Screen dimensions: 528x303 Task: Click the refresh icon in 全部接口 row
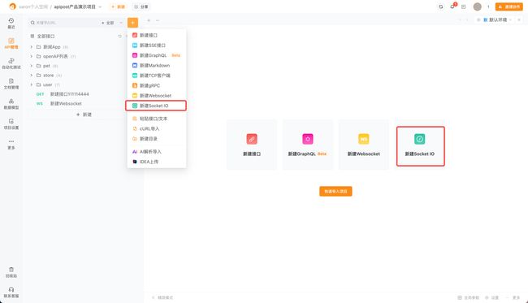pyautogui.click(x=119, y=36)
